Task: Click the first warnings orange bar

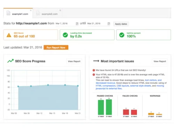Action: point(151,114)
